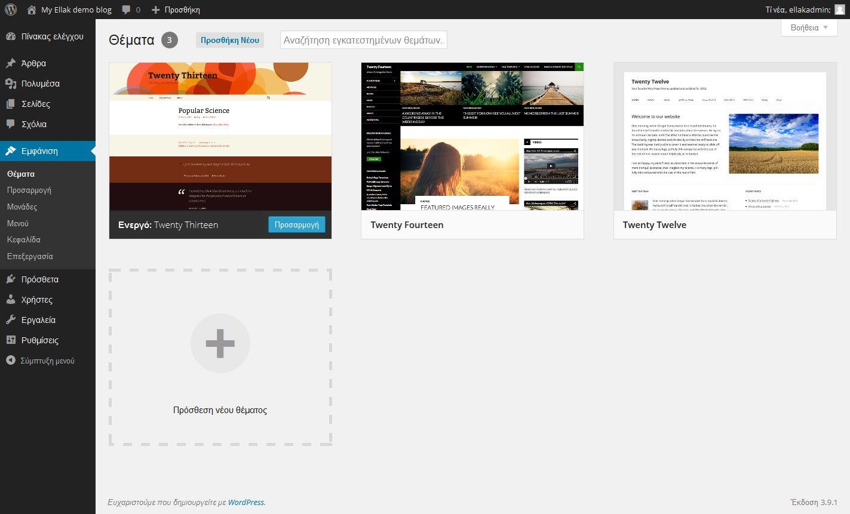Click the media icon for Πολυμέσα
850x514 pixels.
tap(11, 84)
